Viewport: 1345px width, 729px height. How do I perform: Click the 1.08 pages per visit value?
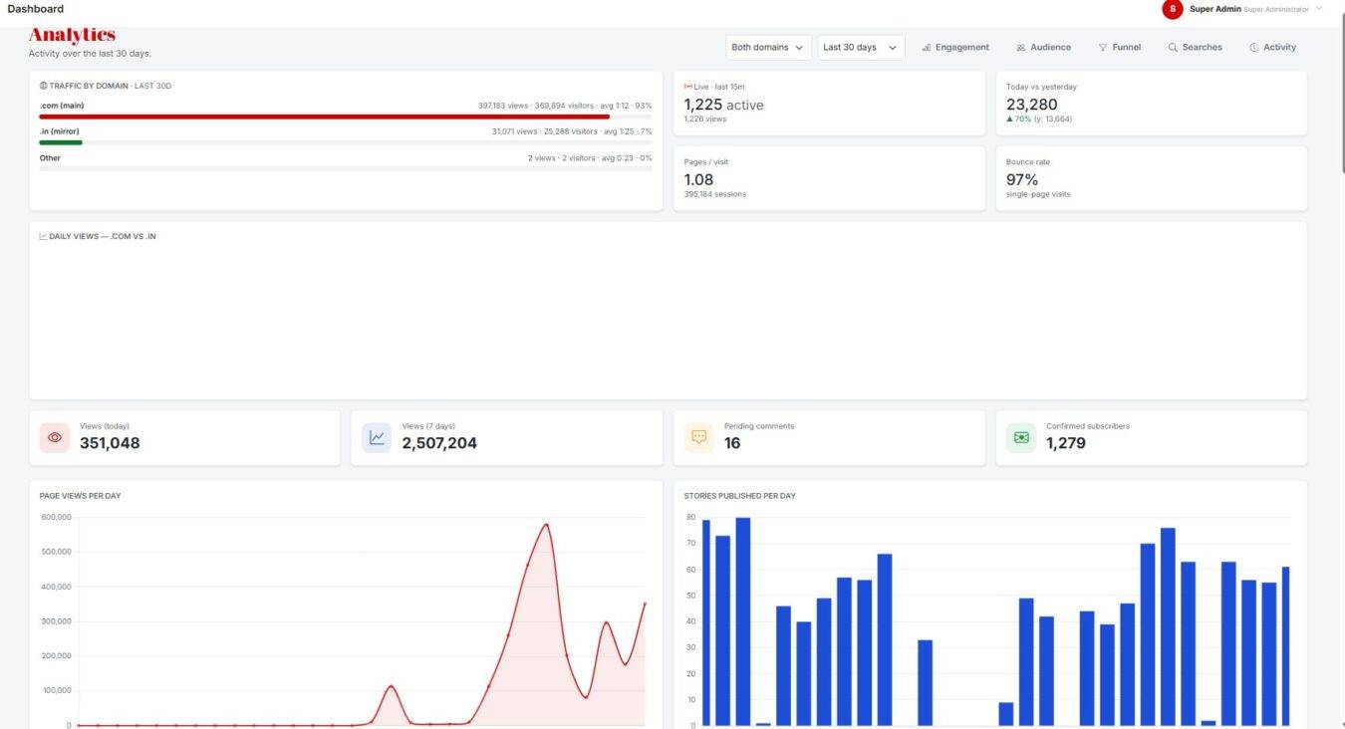pyautogui.click(x=698, y=179)
